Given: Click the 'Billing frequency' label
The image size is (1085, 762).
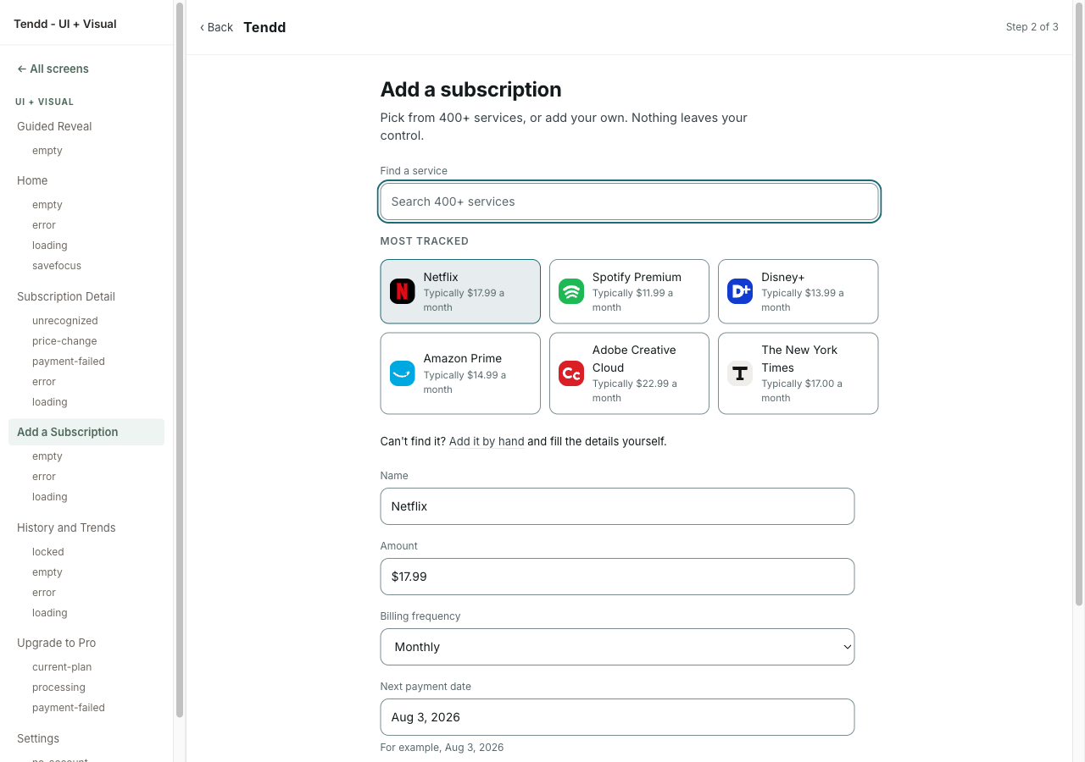Looking at the screenshot, I should click(420, 616).
